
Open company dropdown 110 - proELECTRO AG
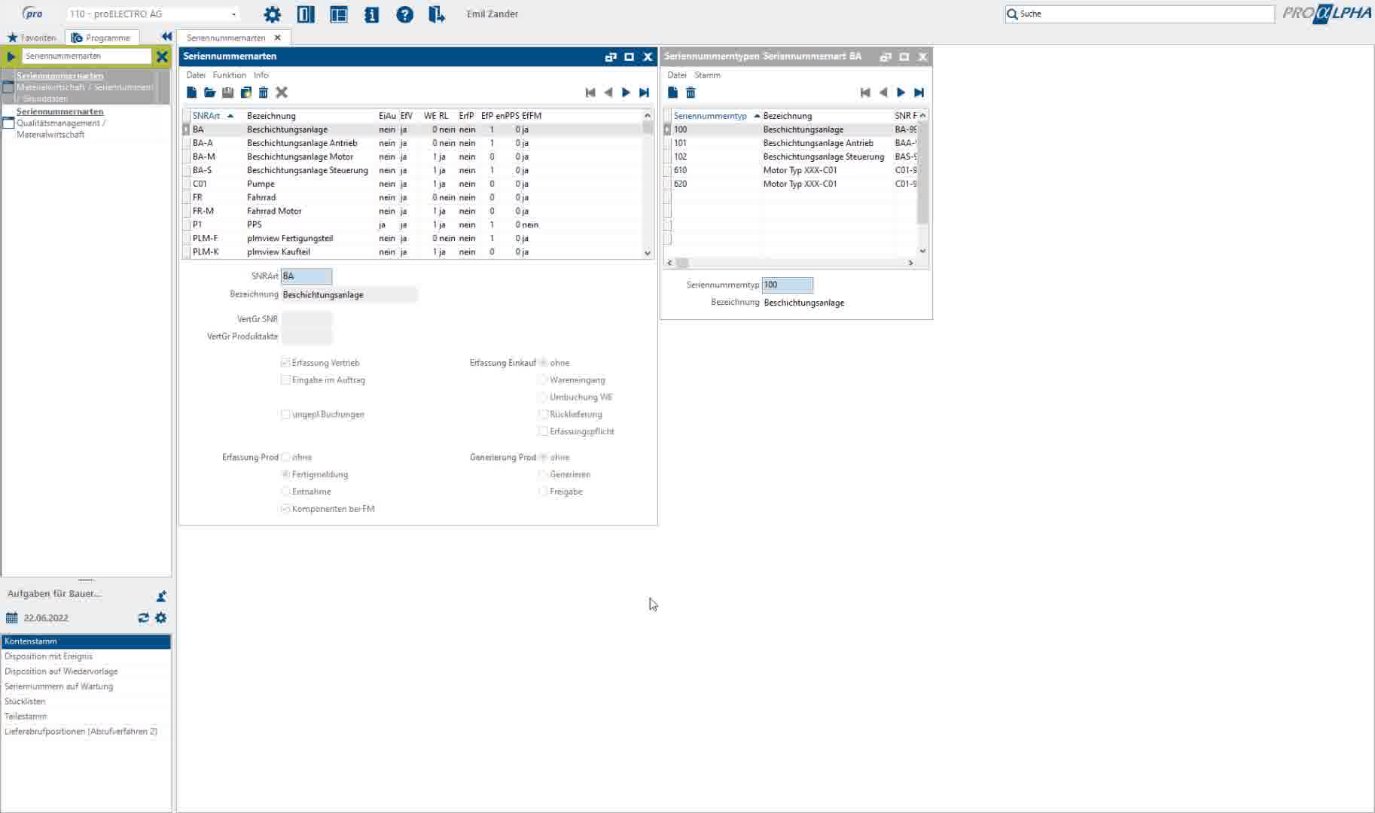[153, 14]
